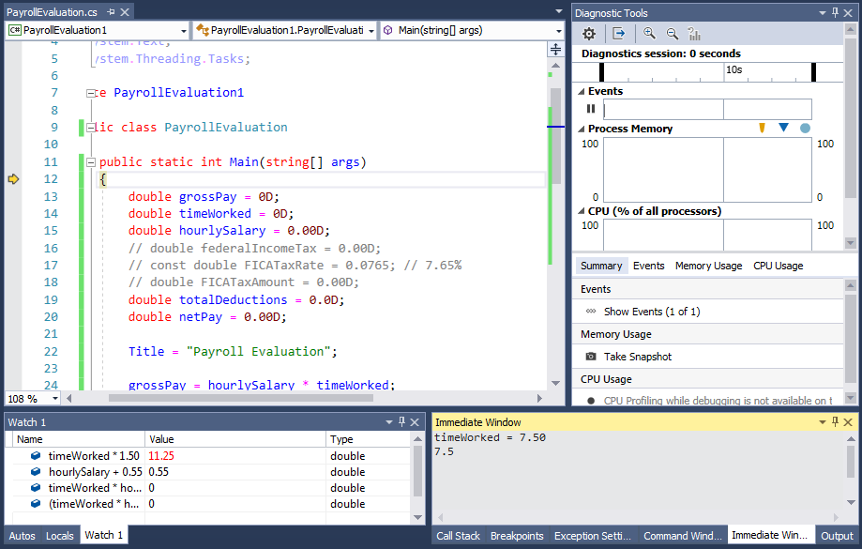The image size is (862, 549).
Task: Open the Locals tab
Action: (59, 536)
